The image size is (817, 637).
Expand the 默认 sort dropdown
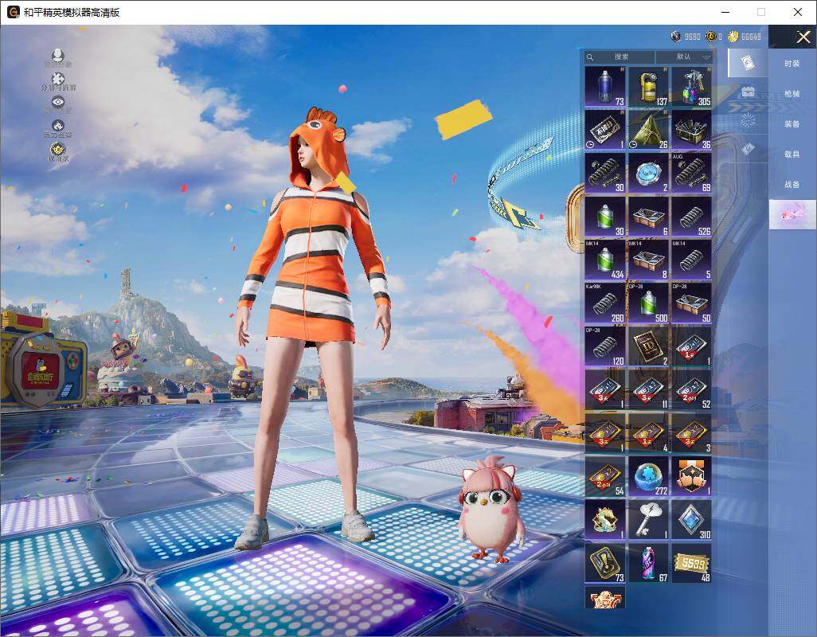[684, 57]
